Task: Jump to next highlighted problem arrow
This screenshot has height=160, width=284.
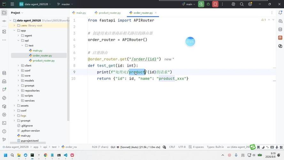Action: 273,20
